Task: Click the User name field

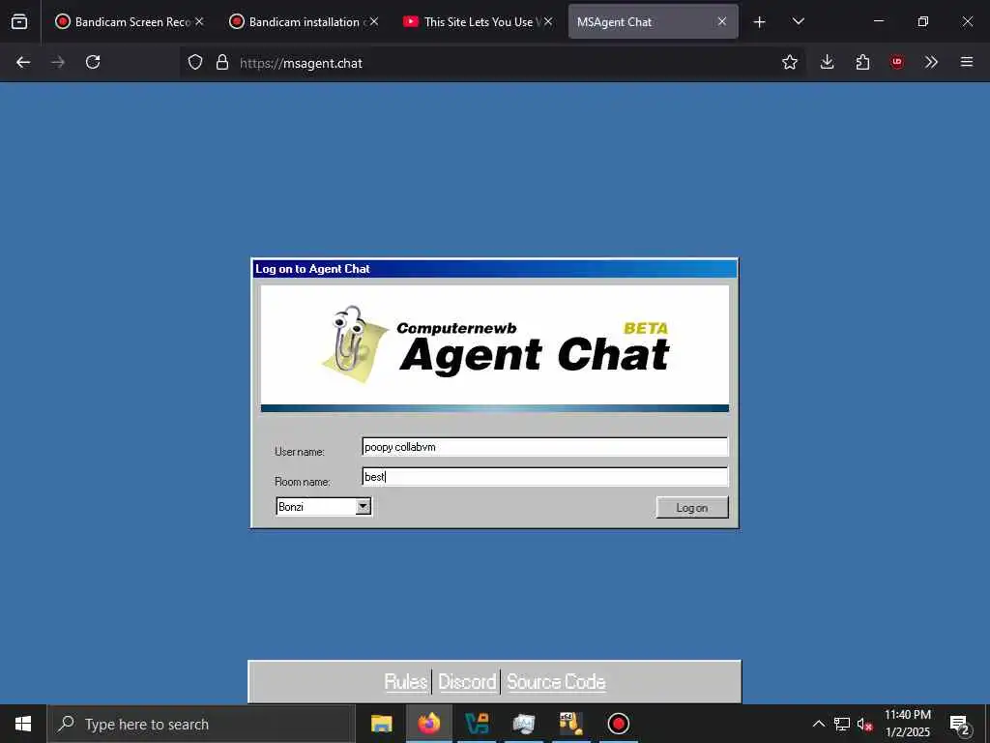Action: pos(545,447)
